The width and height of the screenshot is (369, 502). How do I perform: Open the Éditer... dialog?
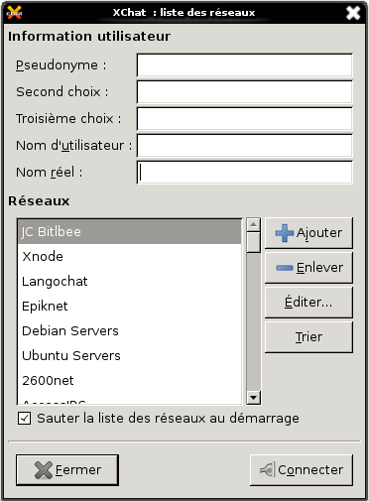point(308,303)
